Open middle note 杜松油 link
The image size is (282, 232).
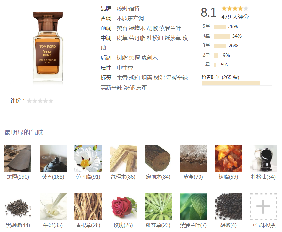(155, 38)
